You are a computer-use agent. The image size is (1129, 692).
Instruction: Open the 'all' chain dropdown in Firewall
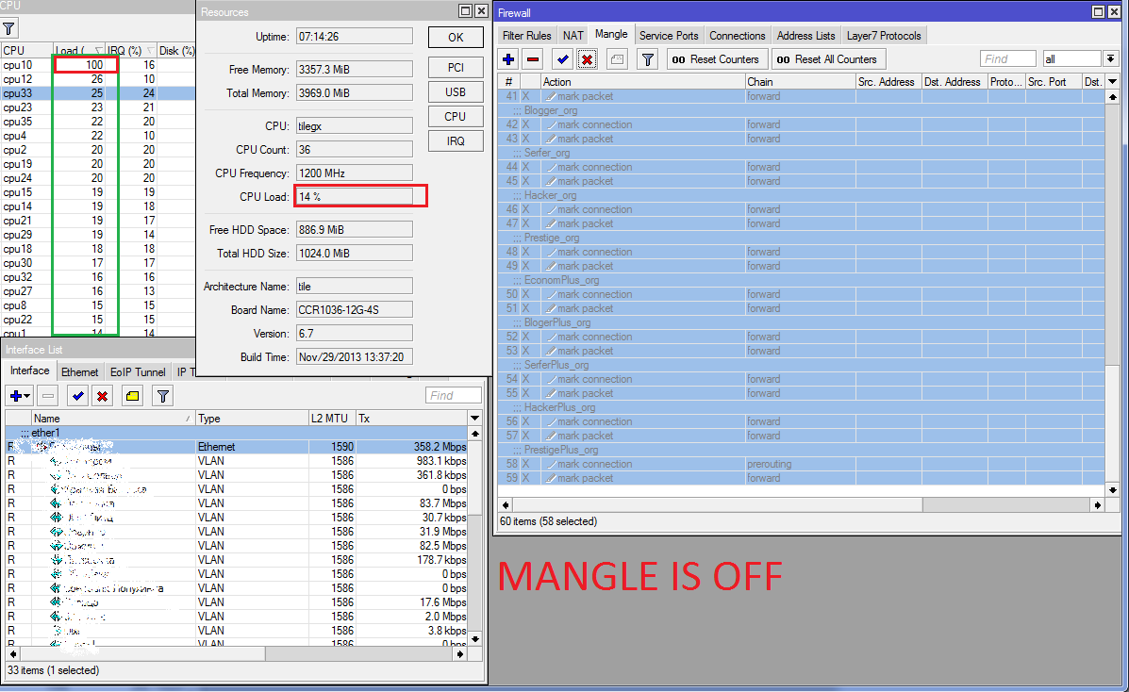(1110, 59)
